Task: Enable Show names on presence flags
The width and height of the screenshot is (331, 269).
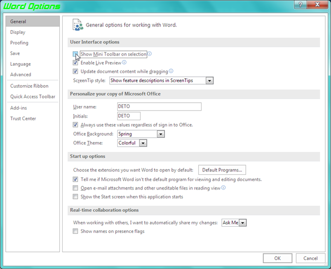Action: coord(75,231)
